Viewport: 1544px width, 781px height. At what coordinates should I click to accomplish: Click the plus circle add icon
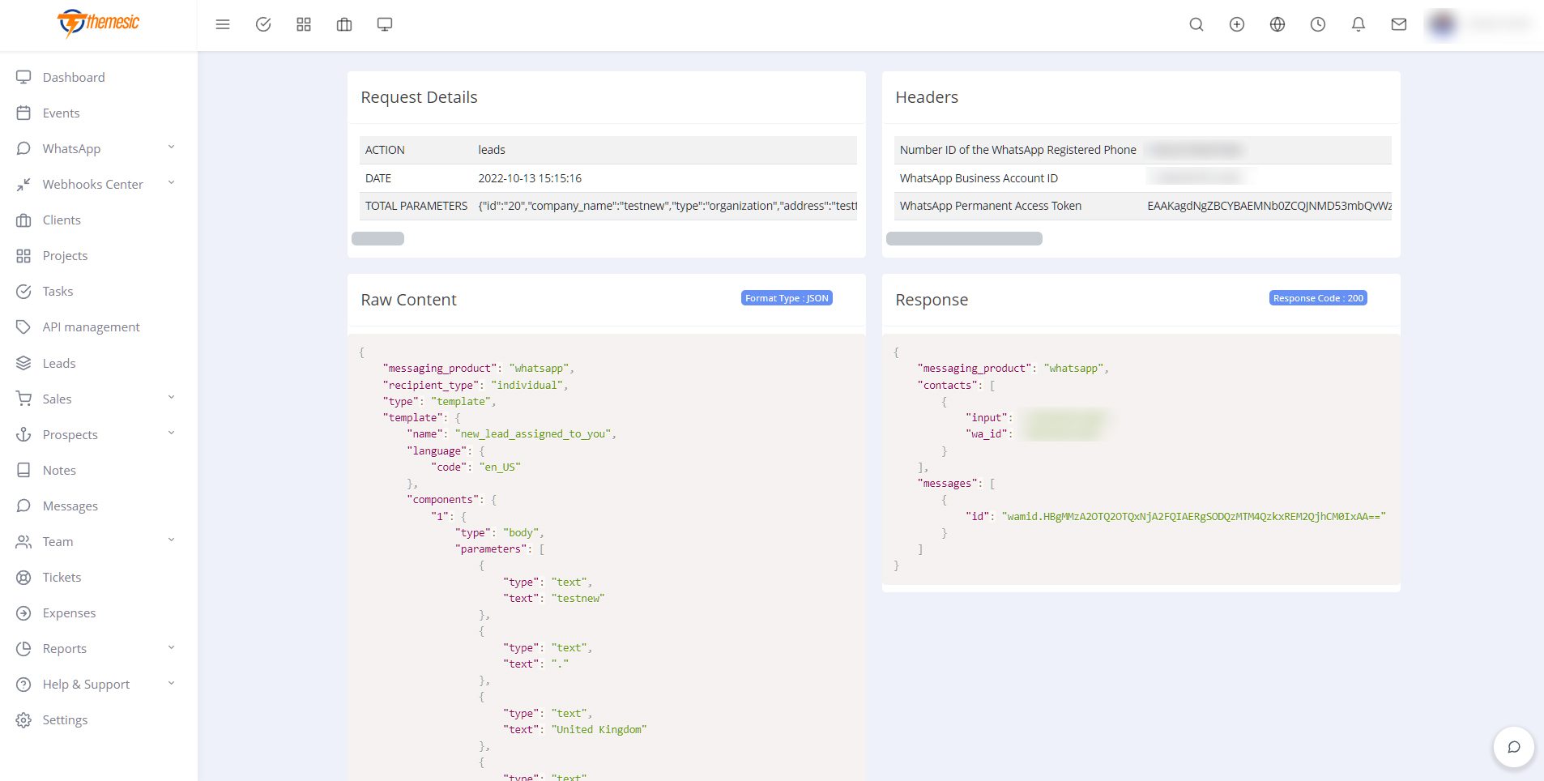(x=1237, y=24)
